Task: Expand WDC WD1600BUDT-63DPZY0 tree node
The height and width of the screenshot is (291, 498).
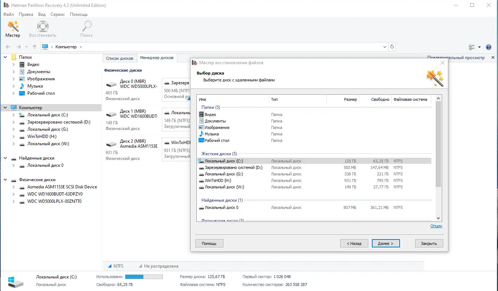Action: [14, 194]
